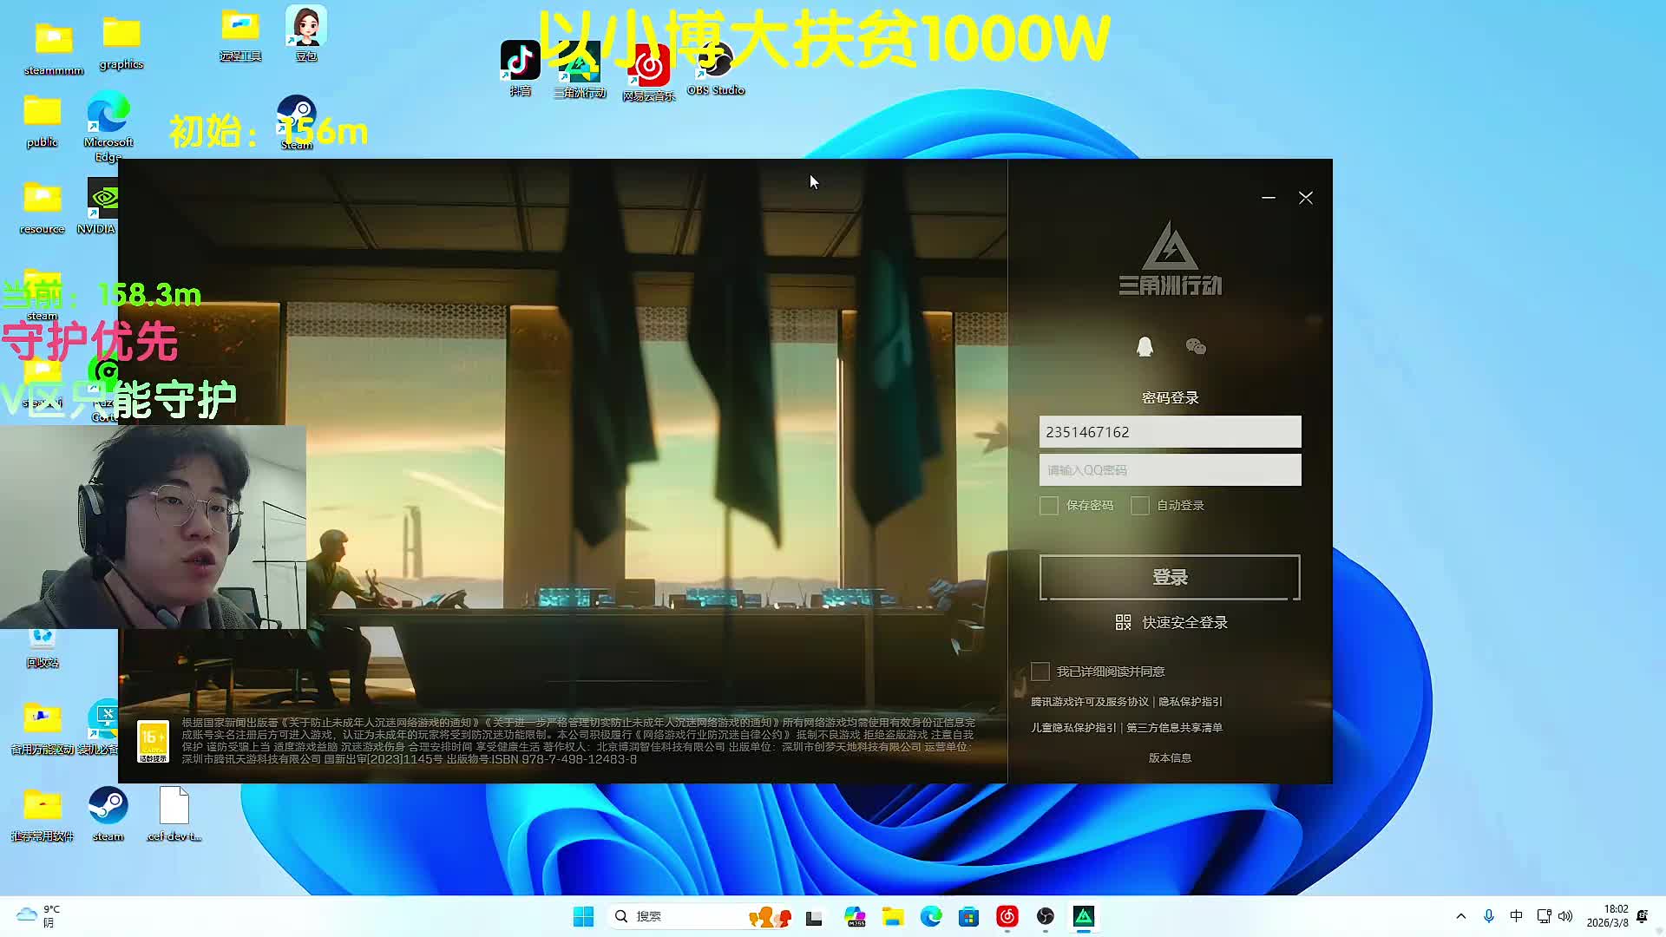Expand hidden system tray icons chevron
1666x937 pixels.
(x=1460, y=916)
